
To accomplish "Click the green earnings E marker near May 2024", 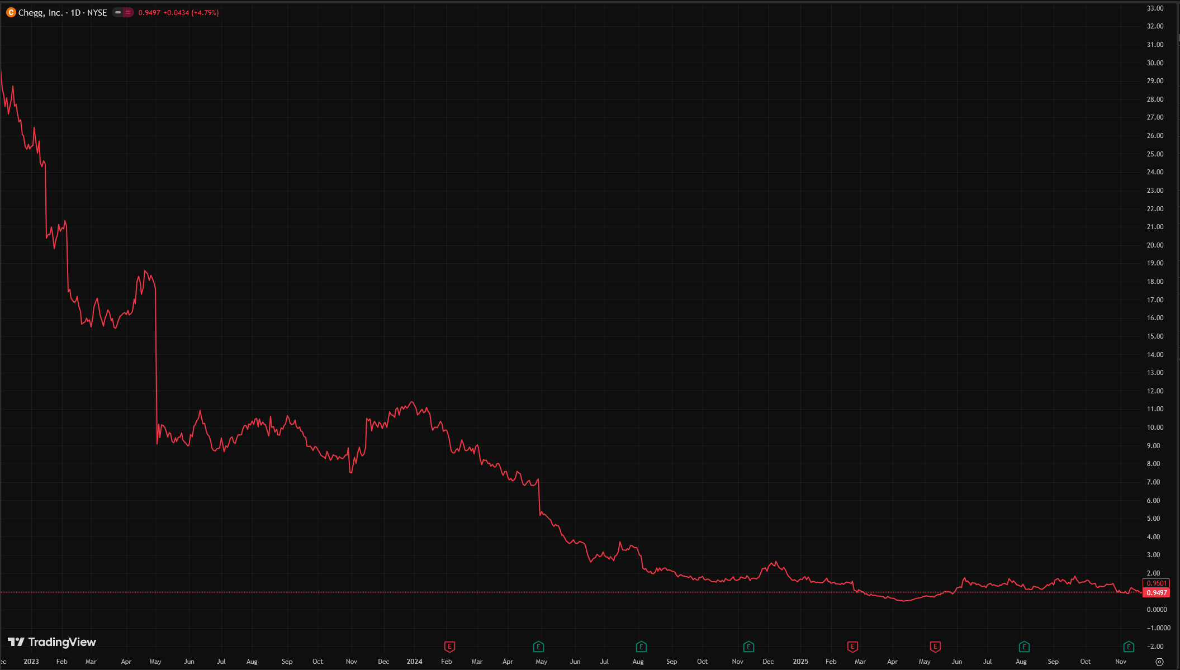I will pyautogui.click(x=539, y=646).
